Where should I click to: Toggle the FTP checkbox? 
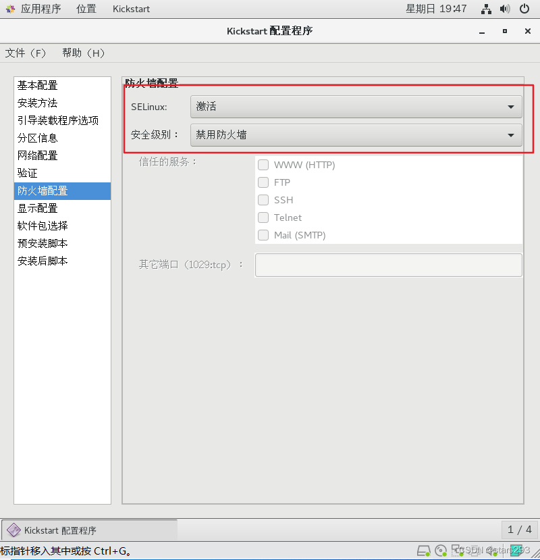tap(263, 182)
